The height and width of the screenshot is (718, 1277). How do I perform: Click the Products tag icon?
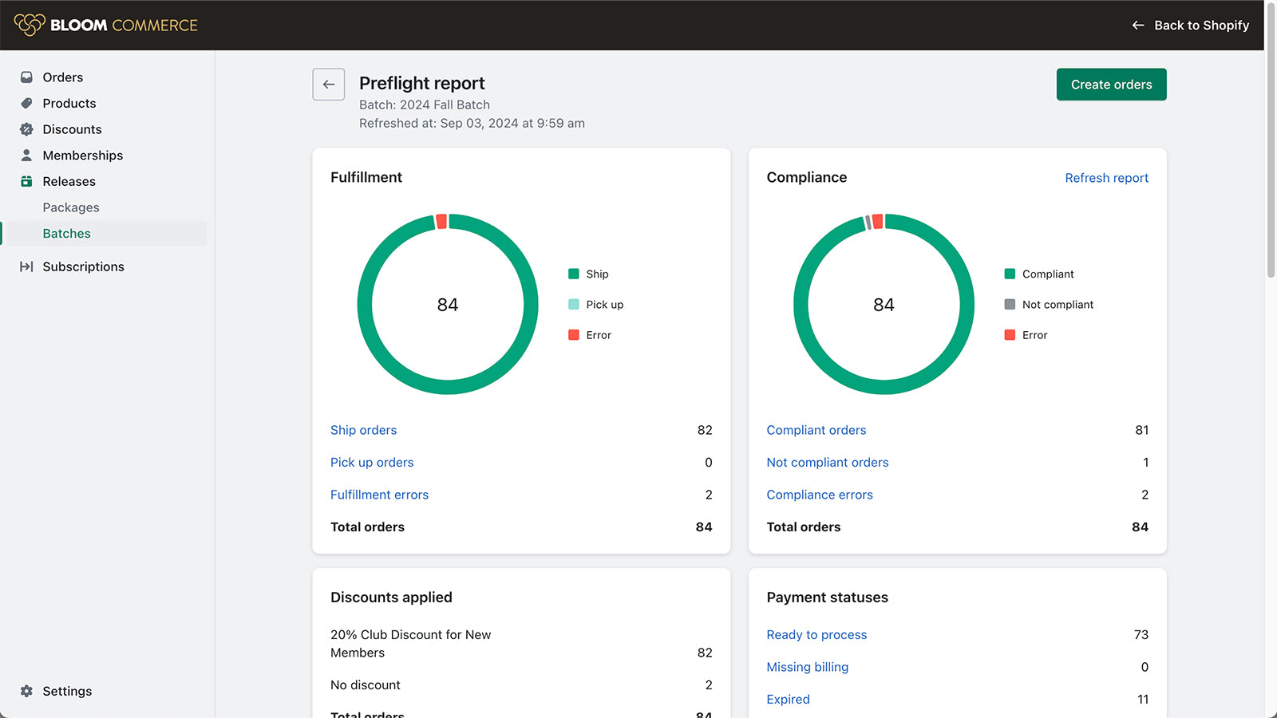pos(26,104)
